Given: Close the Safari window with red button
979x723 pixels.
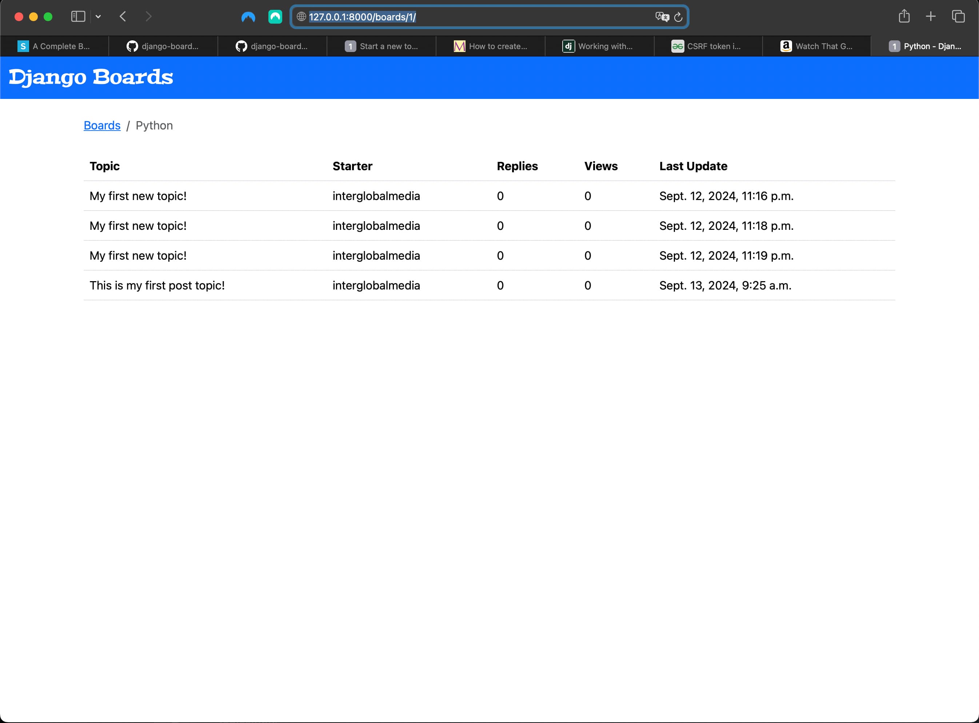Looking at the screenshot, I should point(19,17).
